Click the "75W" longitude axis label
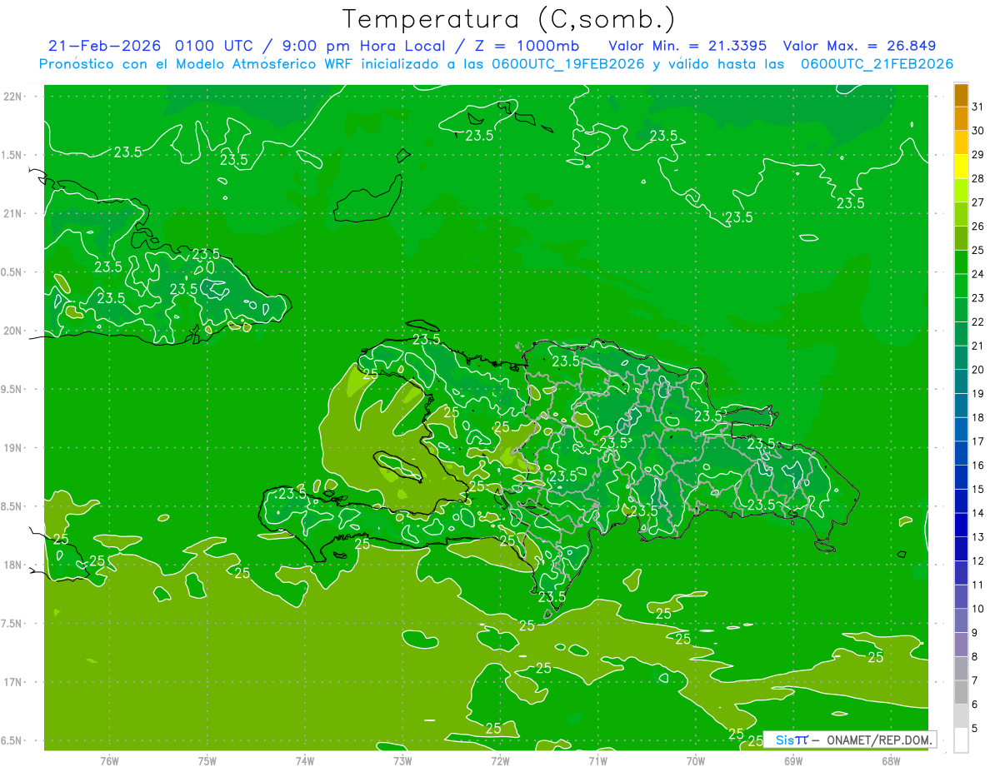Image resolution: width=1000 pixels, height=772 pixels. [207, 760]
